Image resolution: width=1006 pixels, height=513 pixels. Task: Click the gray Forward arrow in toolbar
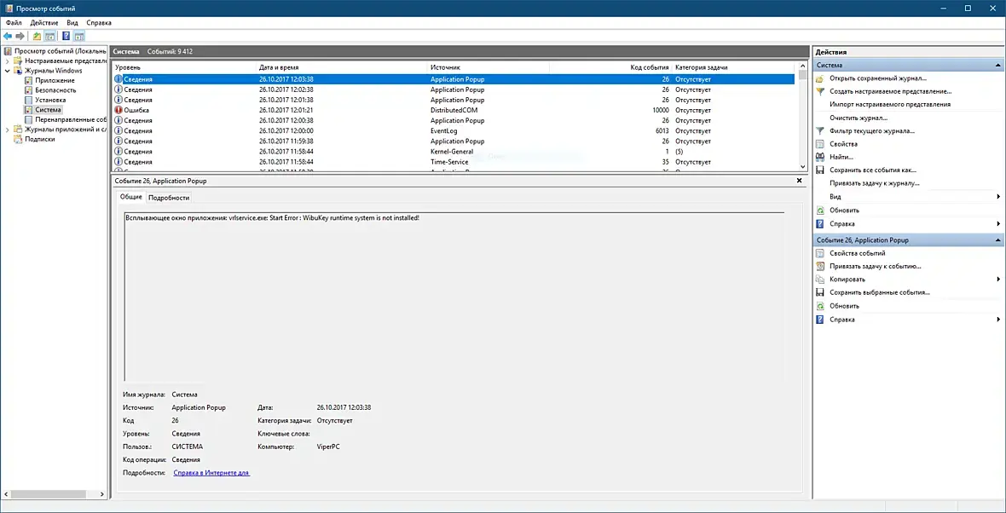click(x=20, y=36)
